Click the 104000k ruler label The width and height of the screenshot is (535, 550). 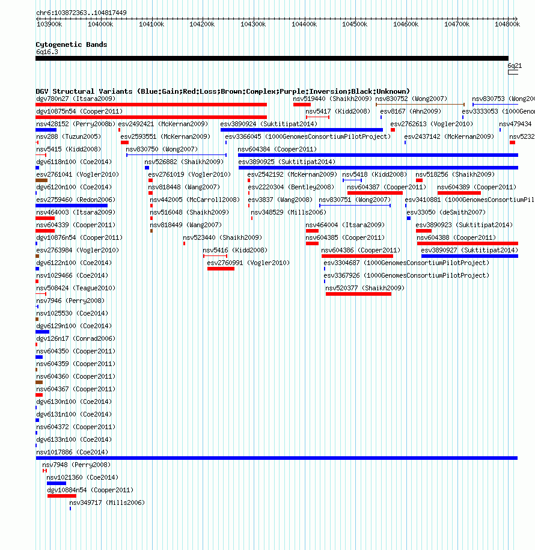(x=100, y=24)
